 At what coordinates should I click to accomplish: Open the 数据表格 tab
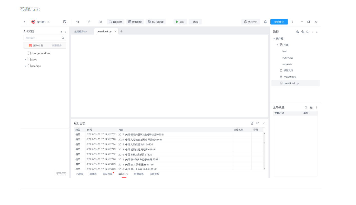click(139, 174)
